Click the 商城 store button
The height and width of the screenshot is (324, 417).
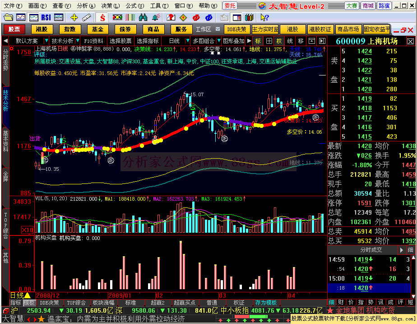368,6
